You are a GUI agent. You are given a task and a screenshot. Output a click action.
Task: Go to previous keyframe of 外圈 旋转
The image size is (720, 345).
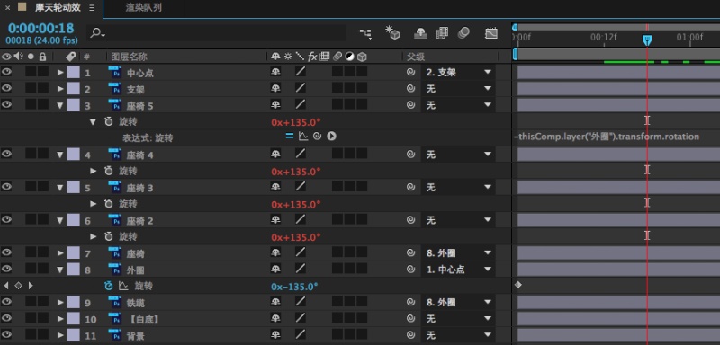(6, 286)
